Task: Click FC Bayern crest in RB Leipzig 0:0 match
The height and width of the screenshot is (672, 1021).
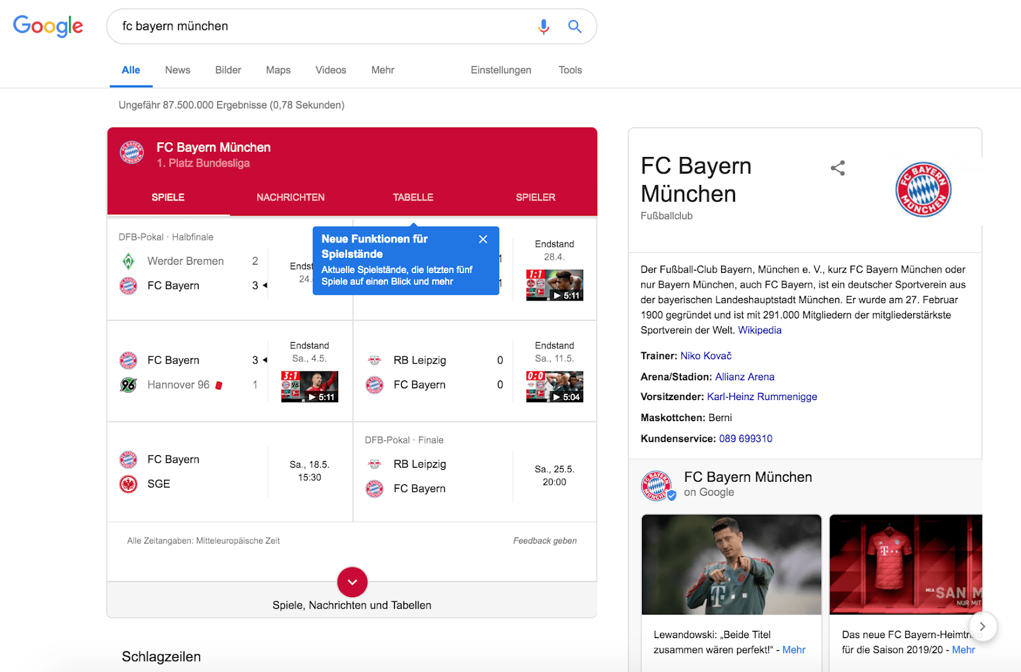Action: pos(375,385)
